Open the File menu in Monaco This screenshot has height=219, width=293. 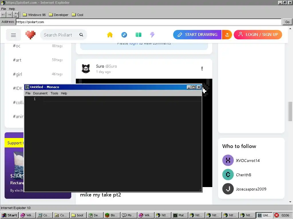28,93
